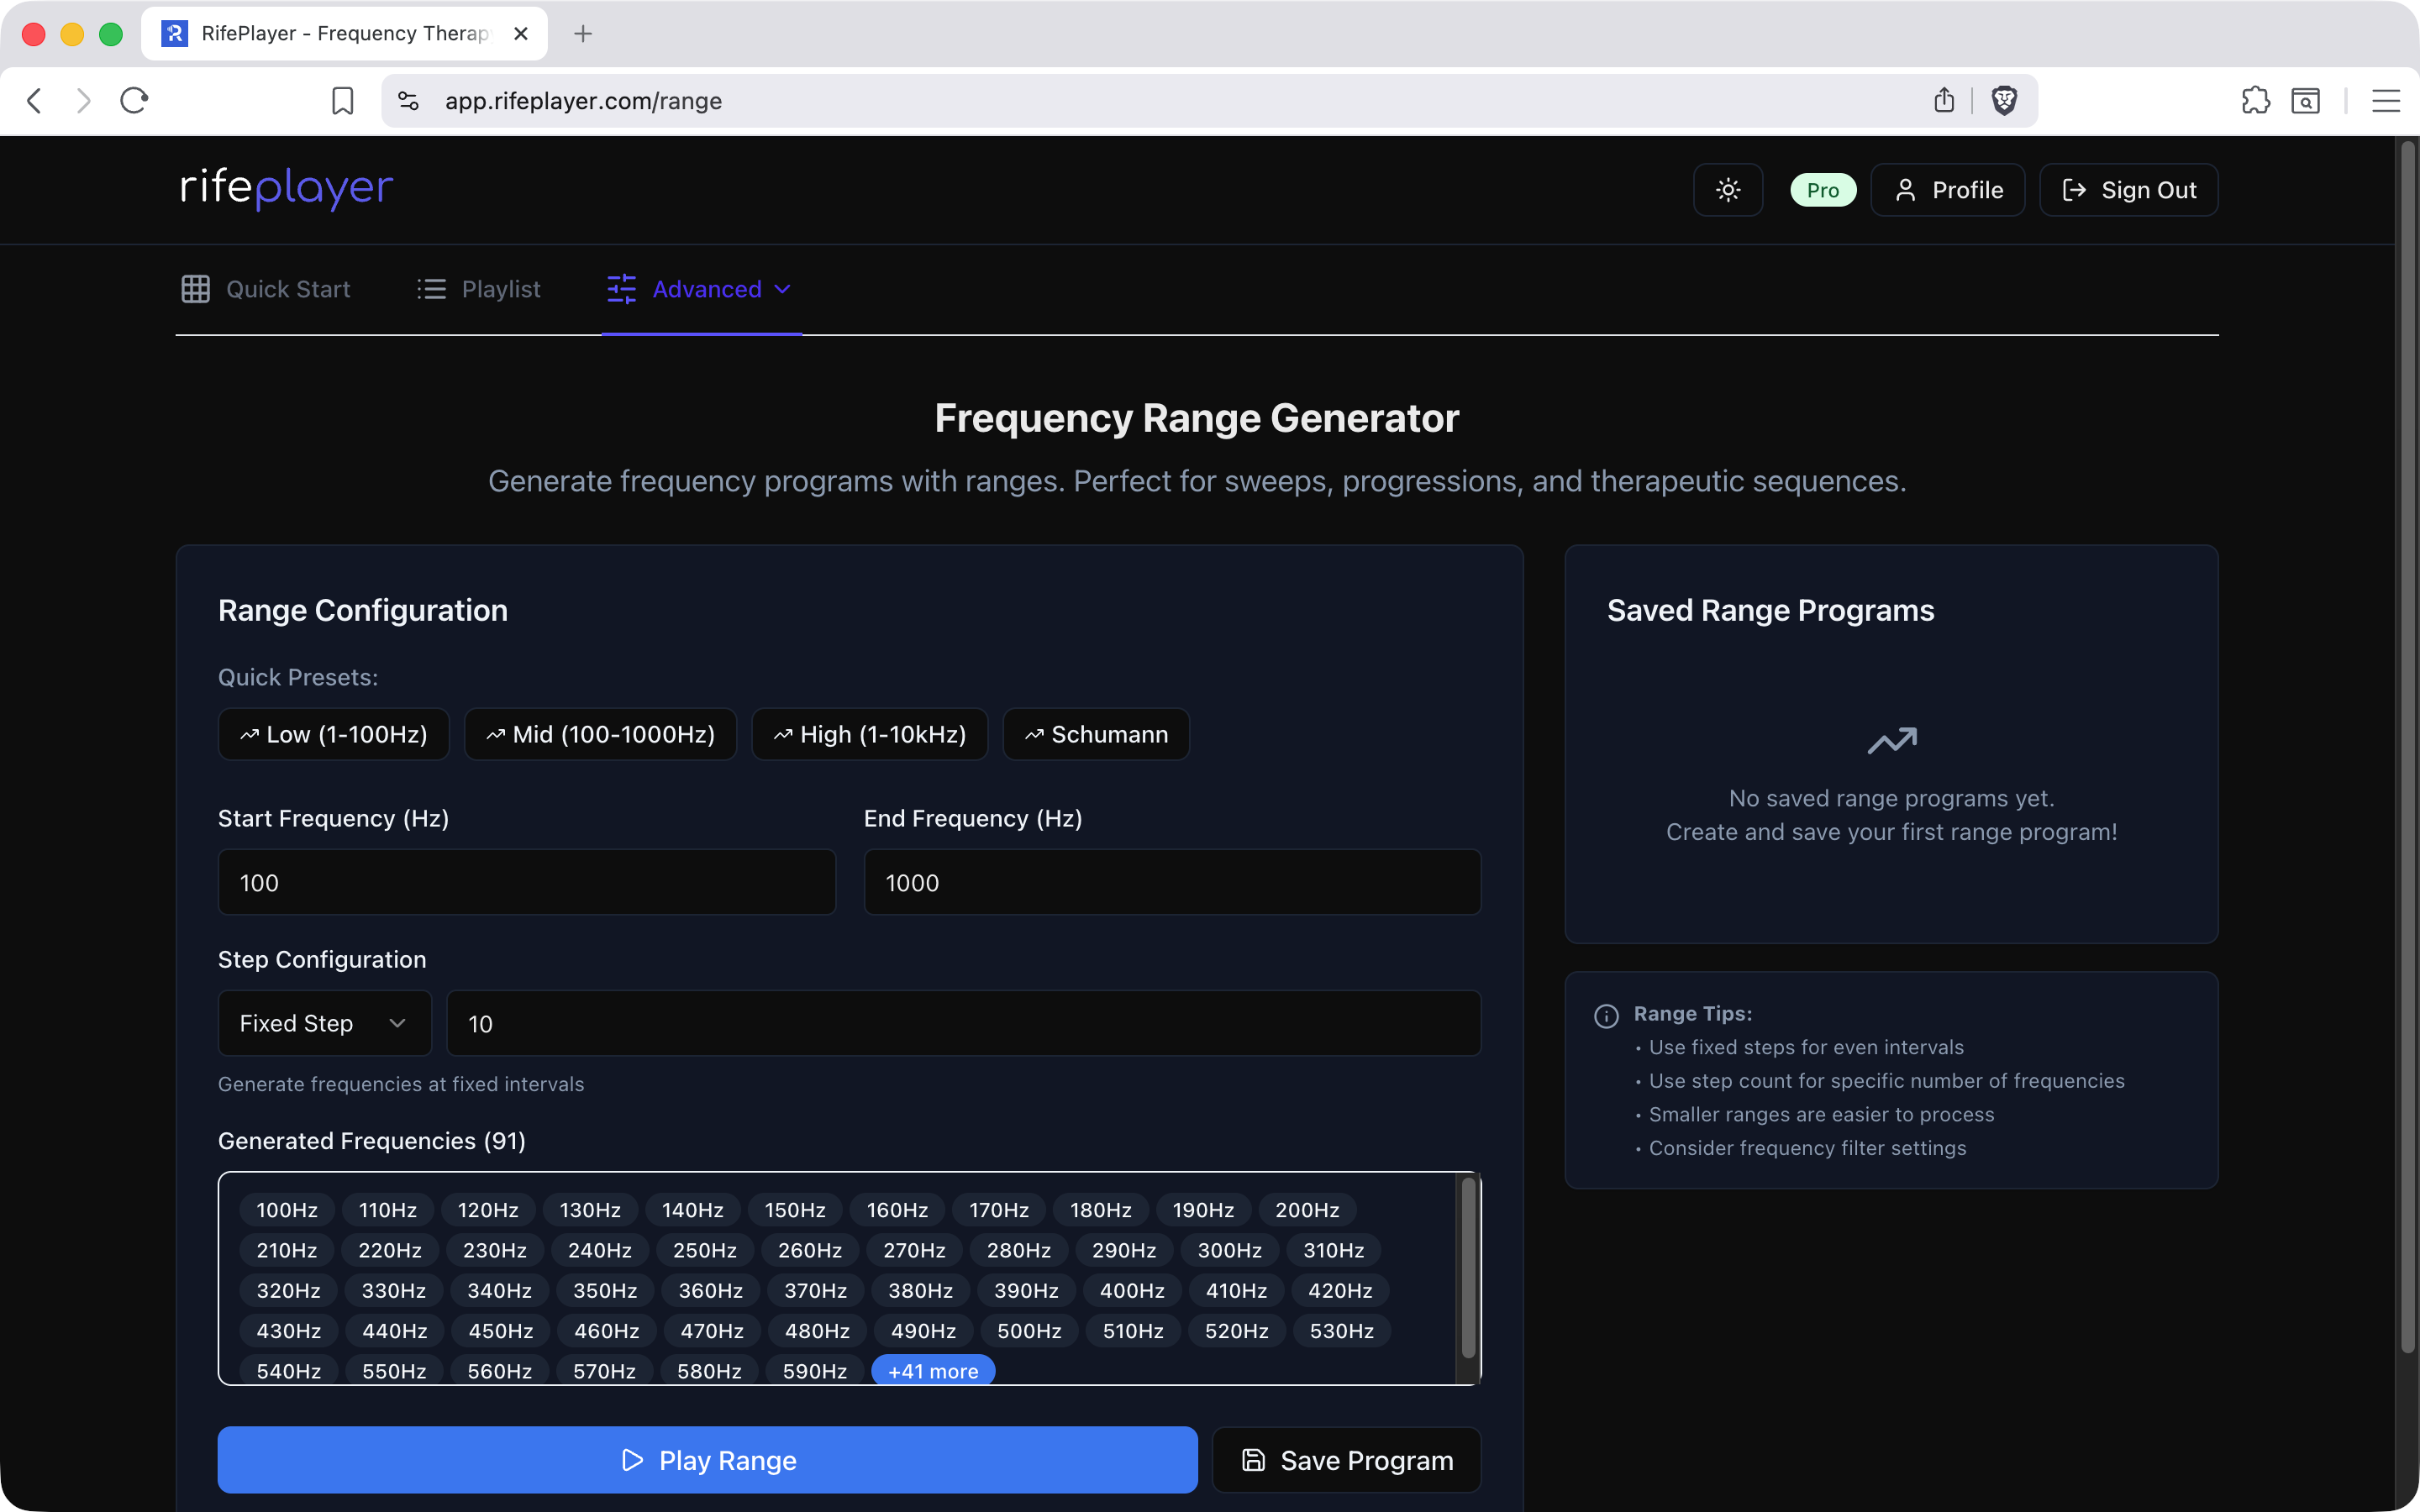Select the RifePlayer browser tab

coord(344,34)
